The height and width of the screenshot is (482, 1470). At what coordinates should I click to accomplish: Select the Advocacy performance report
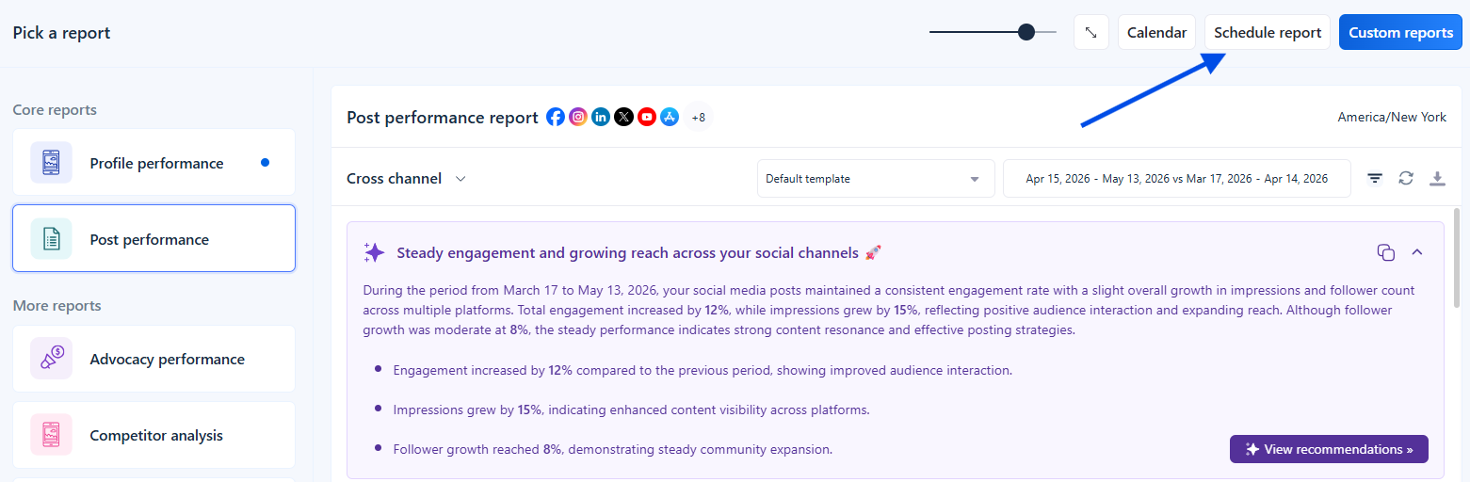(x=153, y=359)
